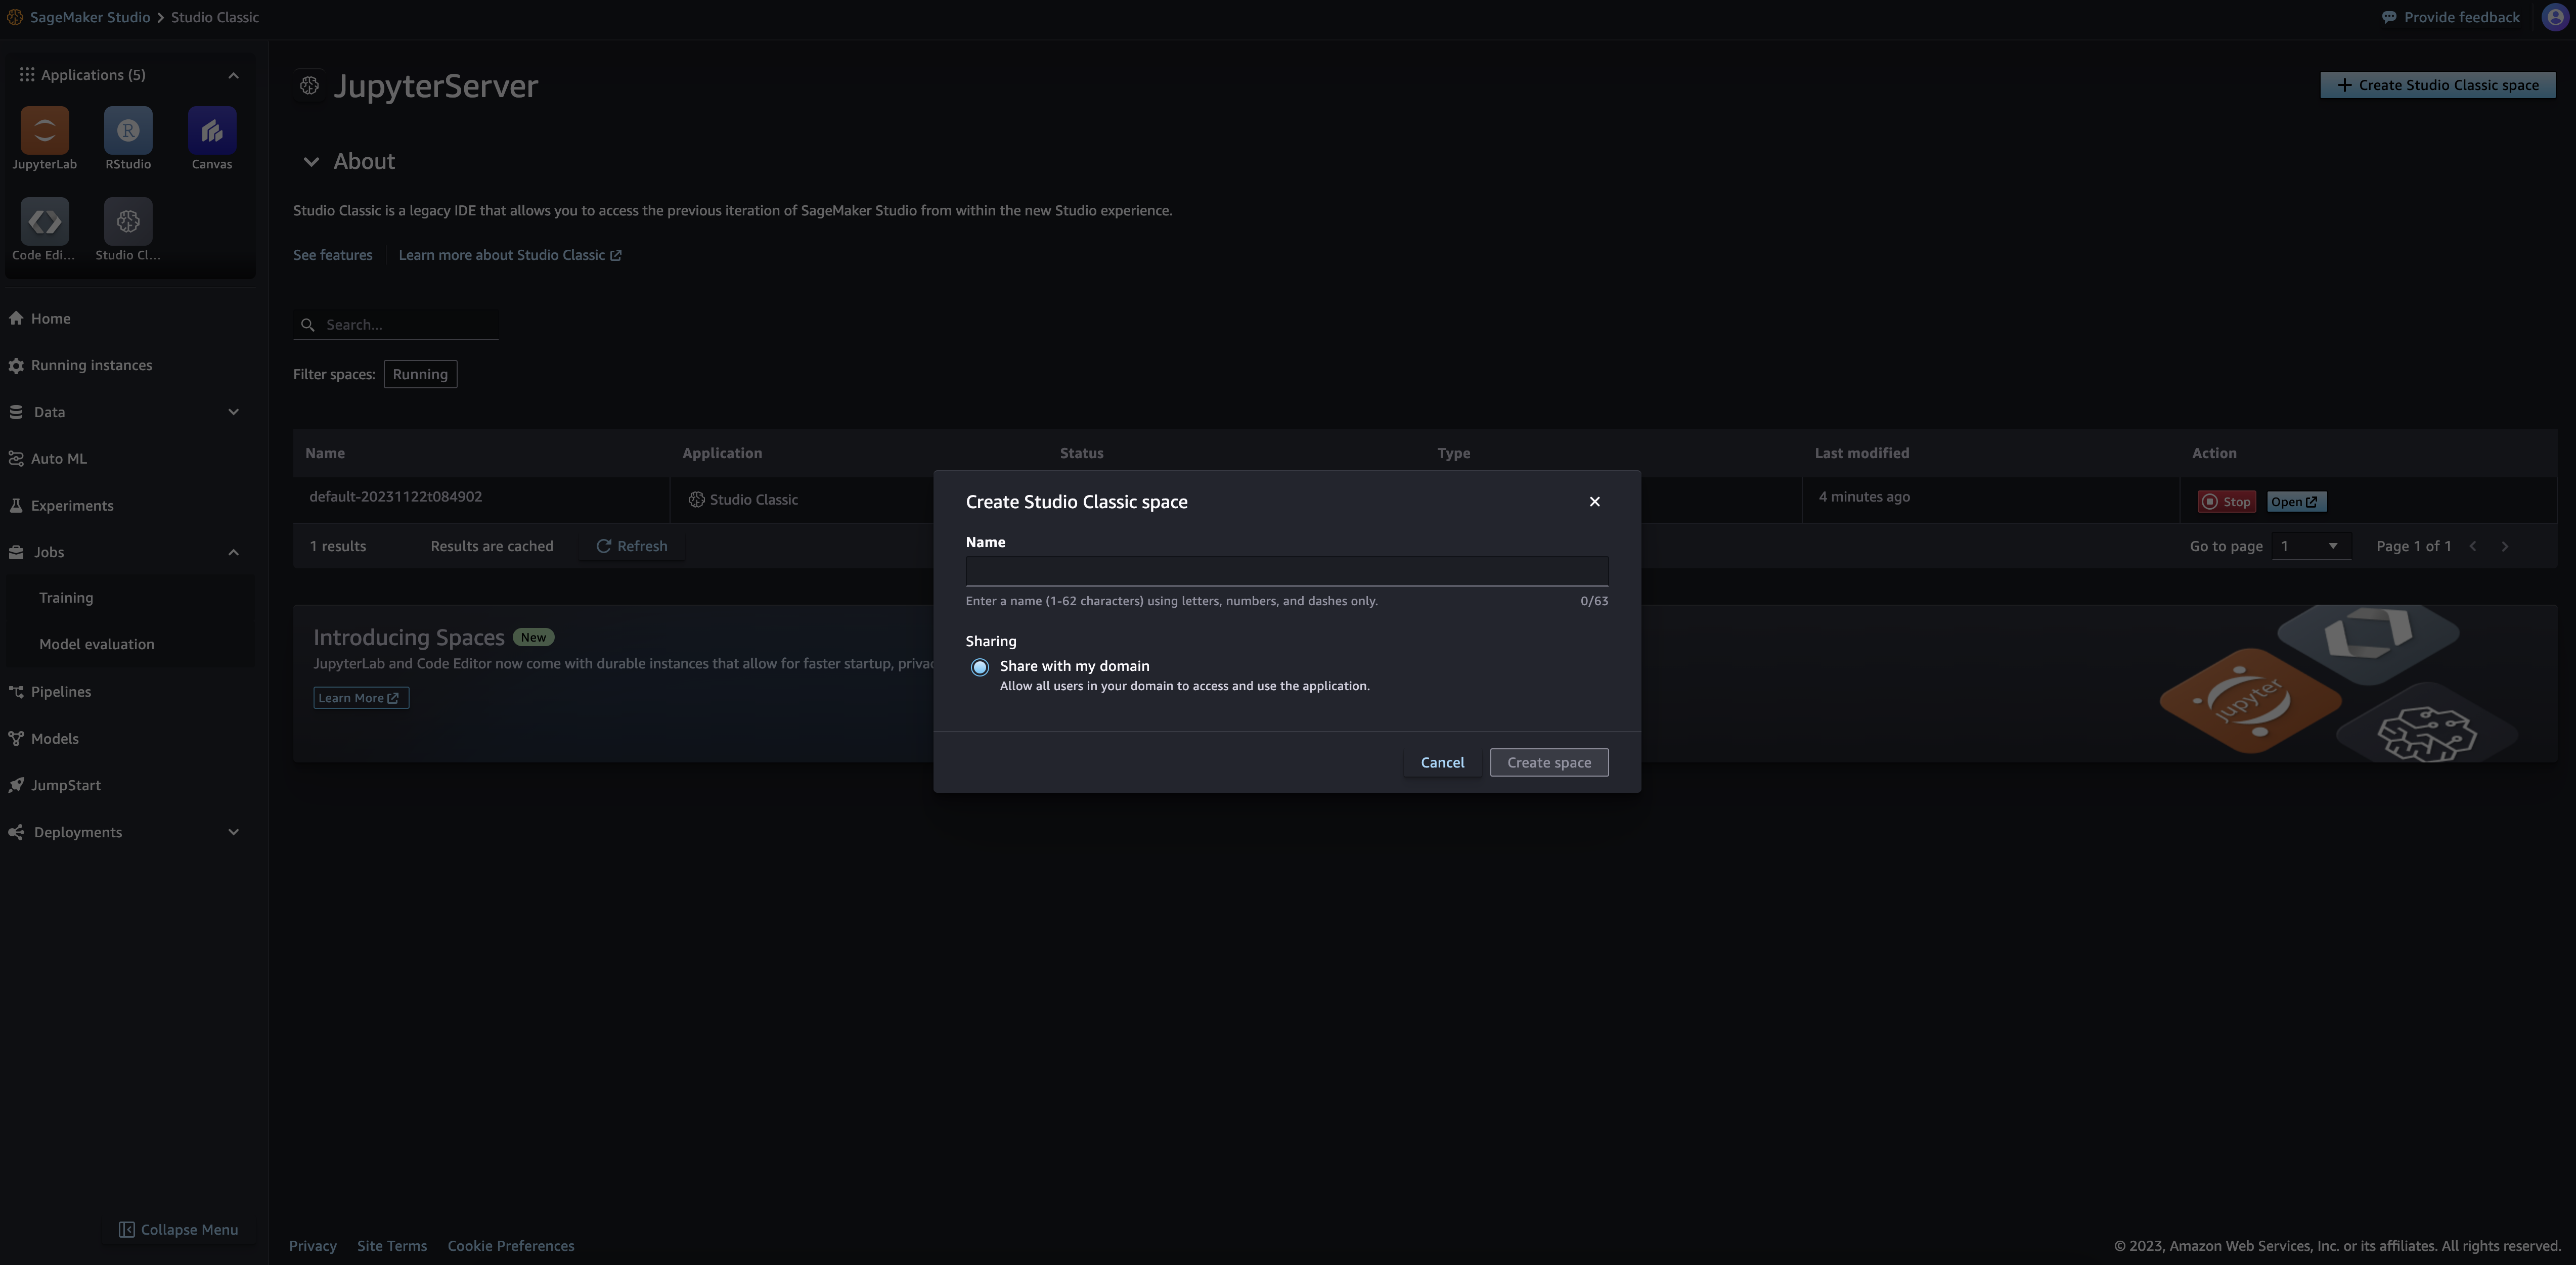Collapse the Applications panel chevron
The height and width of the screenshot is (1265, 2576).
pyautogui.click(x=233, y=76)
